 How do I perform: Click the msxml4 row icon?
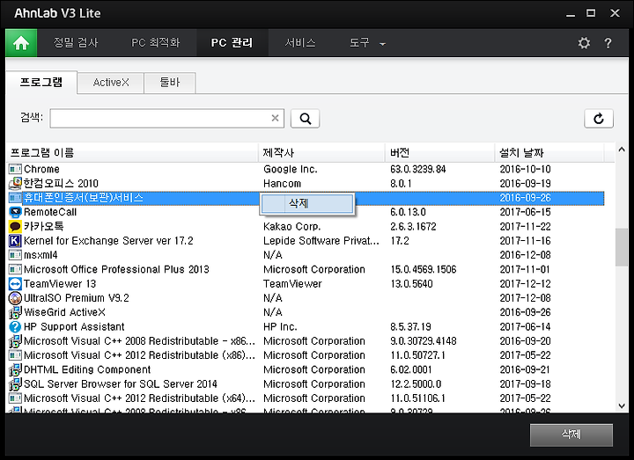click(x=15, y=255)
